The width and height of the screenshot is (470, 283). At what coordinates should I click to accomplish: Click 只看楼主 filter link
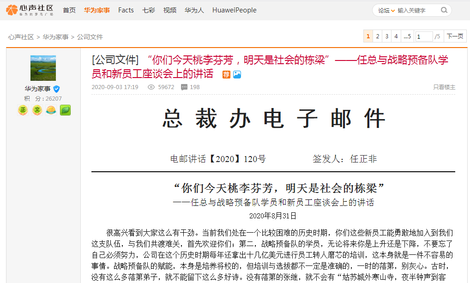444,87
